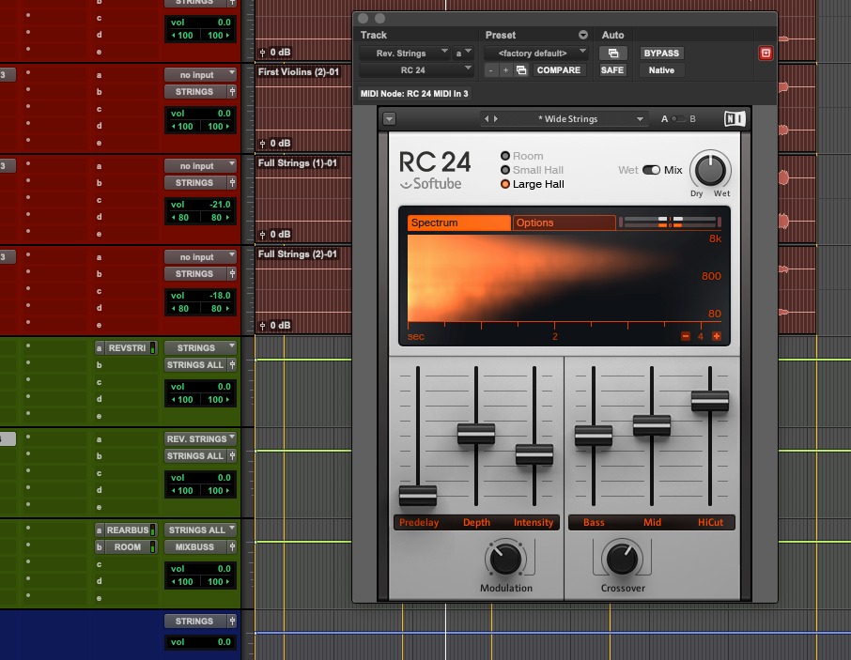Open the plug-in header menu arrow
The width and height of the screenshot is (851, 660).
point(389,119)
